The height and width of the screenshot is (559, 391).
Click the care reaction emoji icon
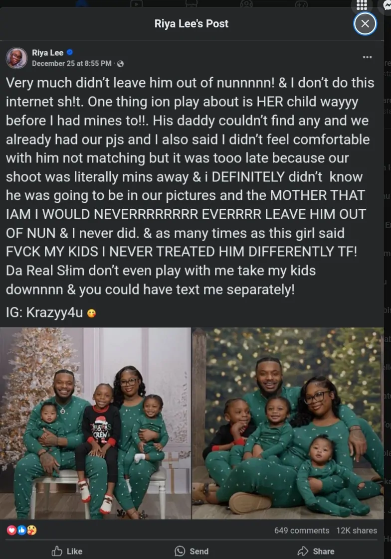pos(32,531)
